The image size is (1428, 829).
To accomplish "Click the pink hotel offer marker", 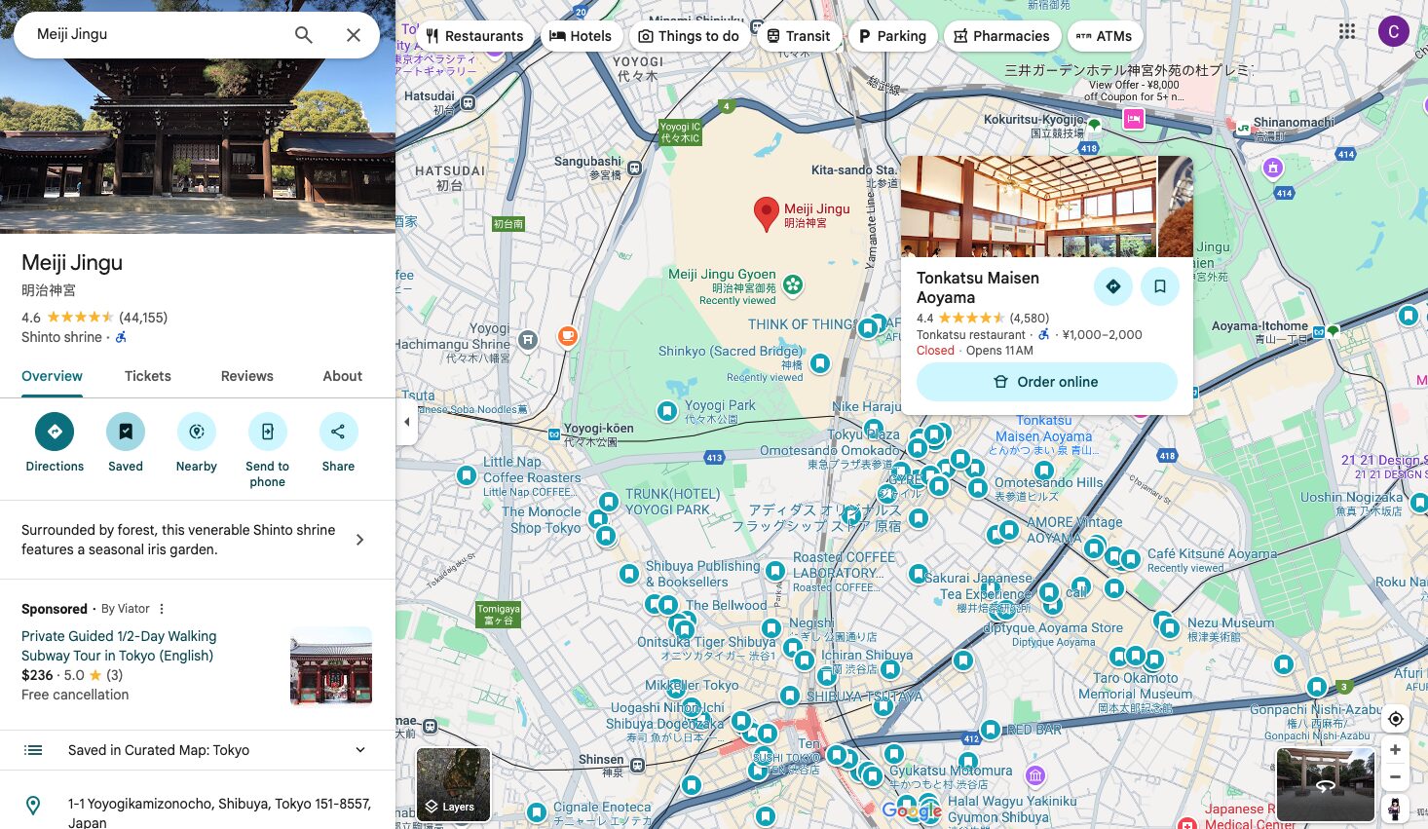I will [x=1133, y=119].
